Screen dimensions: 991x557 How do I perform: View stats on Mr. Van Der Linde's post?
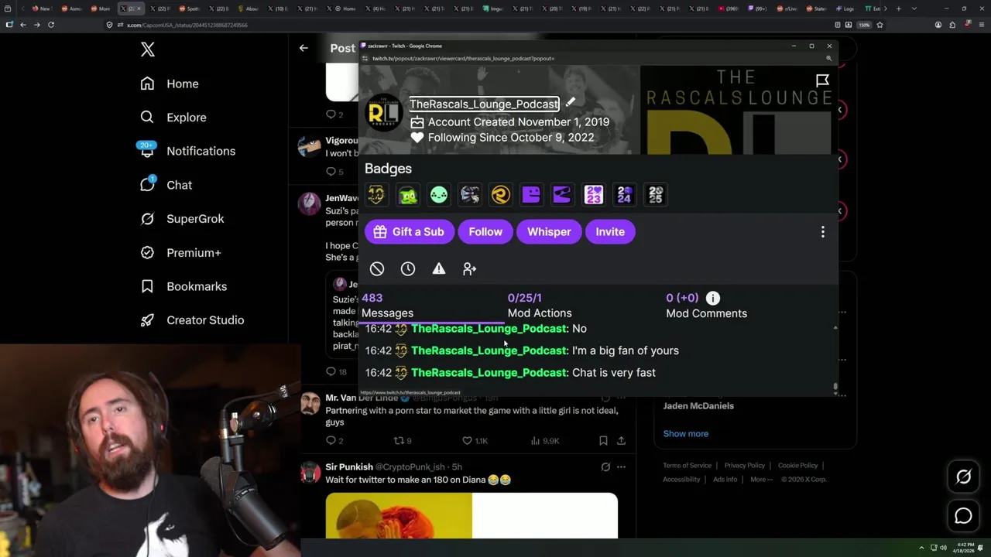pyautogui.click(x=545, y=441)
